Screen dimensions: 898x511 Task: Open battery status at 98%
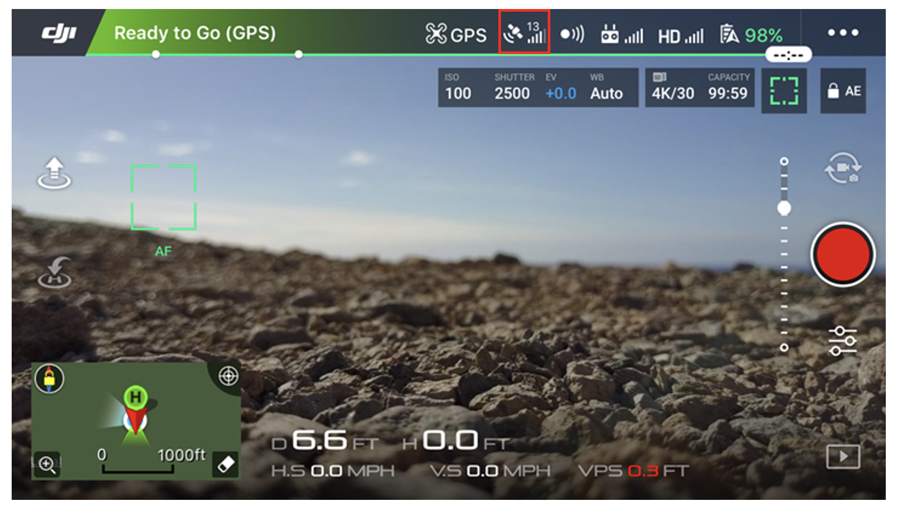coord(752,35)
